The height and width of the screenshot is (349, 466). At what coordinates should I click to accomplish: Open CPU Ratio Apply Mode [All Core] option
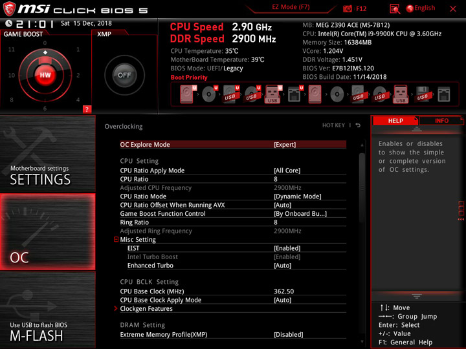233,171
